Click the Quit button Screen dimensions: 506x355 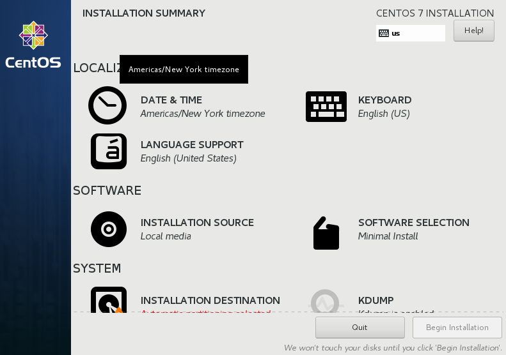[360, 328]
